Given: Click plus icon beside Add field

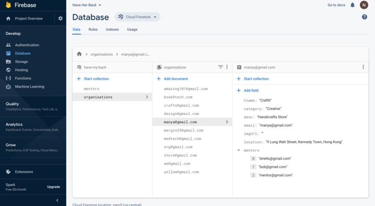Looking at the screenshot, I should click(238, 90).
